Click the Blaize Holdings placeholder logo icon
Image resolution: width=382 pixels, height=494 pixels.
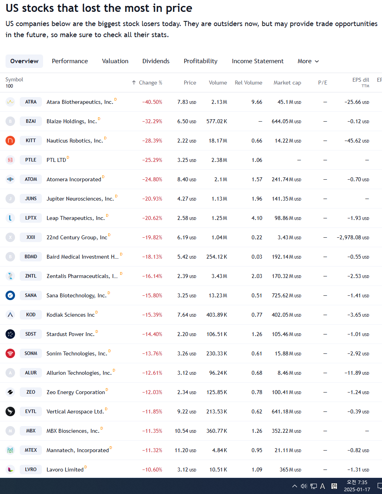(10, 121)
